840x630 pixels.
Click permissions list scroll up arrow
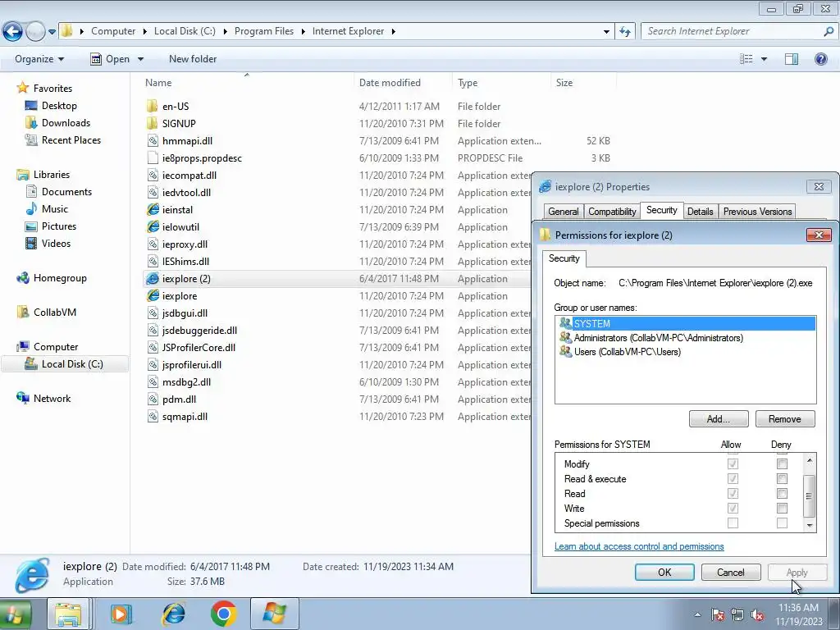pos(810,460)
